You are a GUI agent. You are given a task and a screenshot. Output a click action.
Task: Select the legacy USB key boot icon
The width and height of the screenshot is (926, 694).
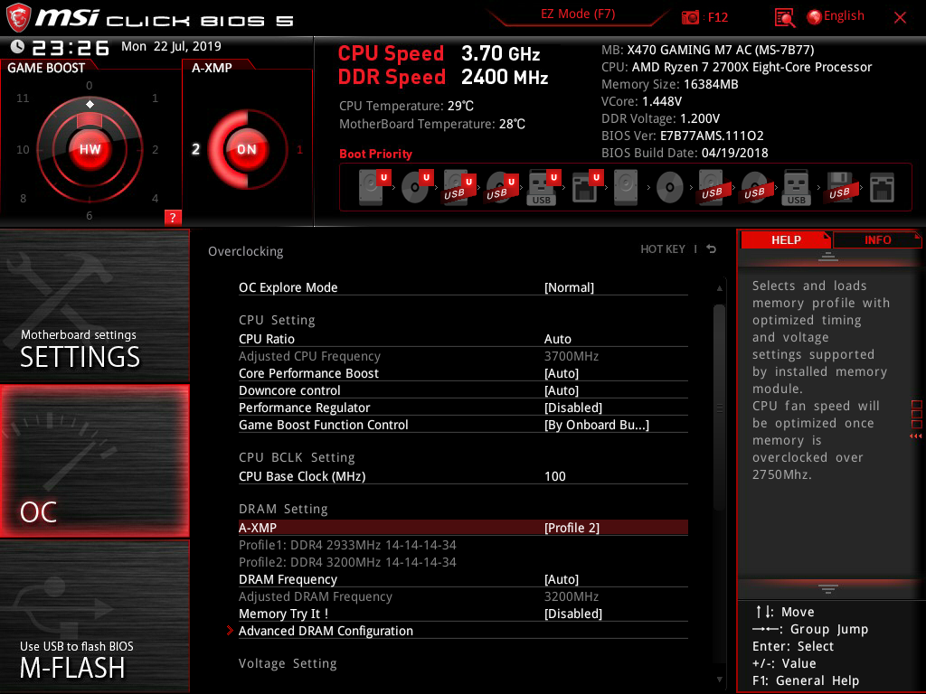coord(796,188)
